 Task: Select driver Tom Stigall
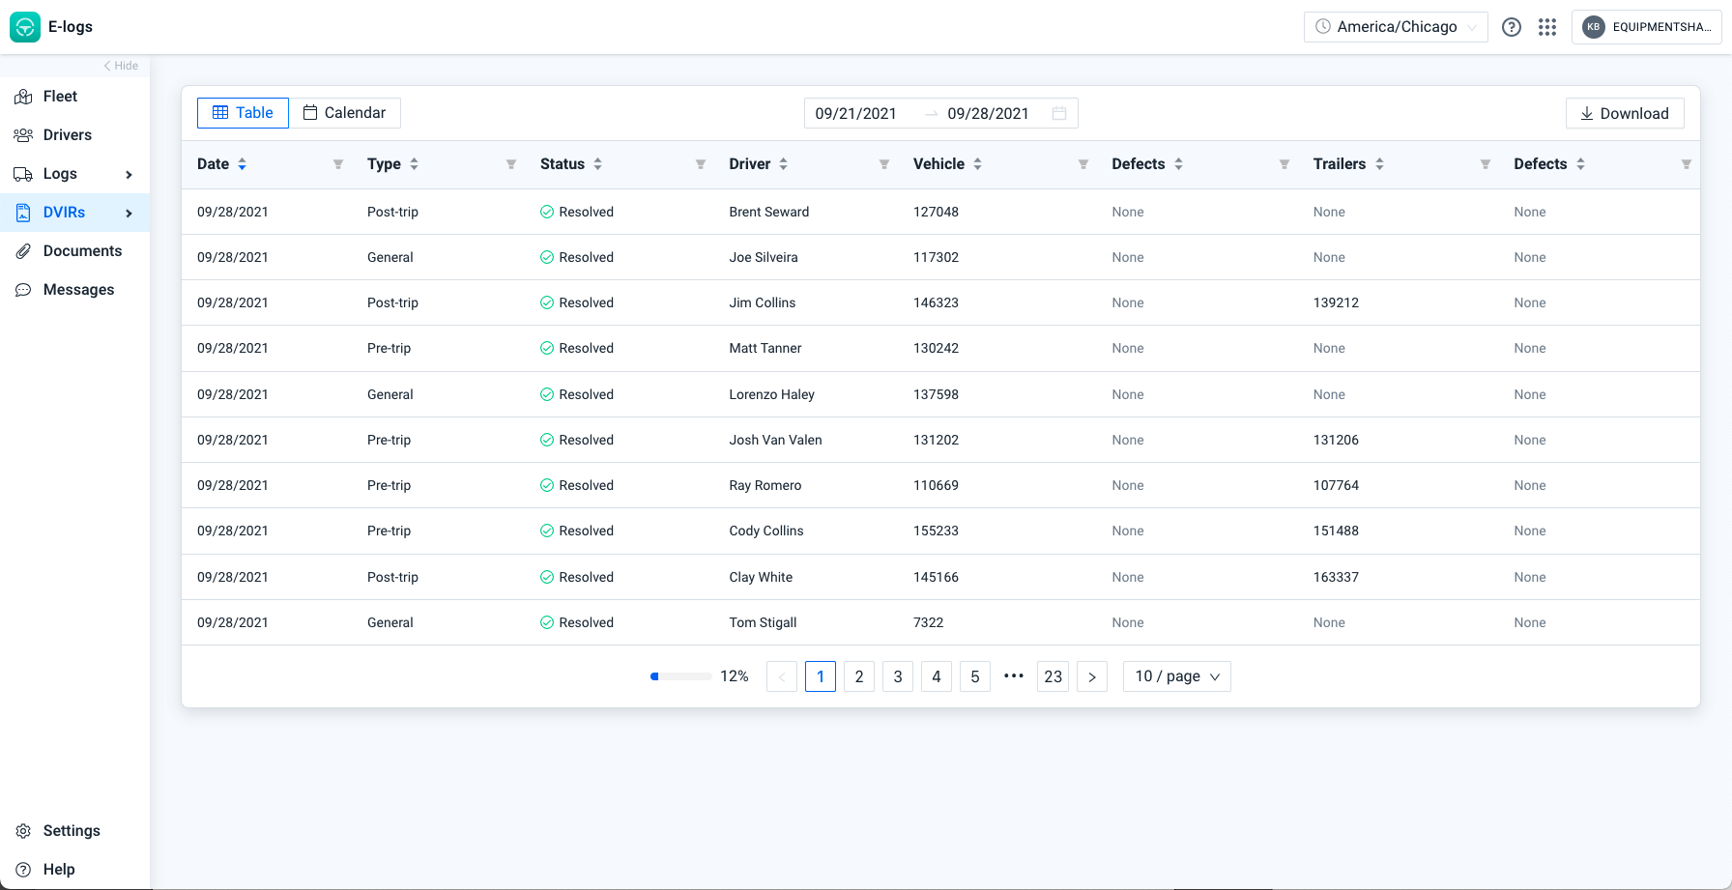pyautogui.click(x=763, y=622)
